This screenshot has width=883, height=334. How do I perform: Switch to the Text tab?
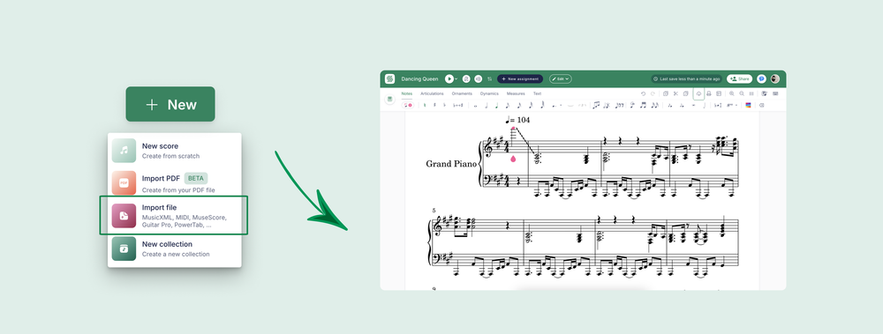tap(537, 93)
